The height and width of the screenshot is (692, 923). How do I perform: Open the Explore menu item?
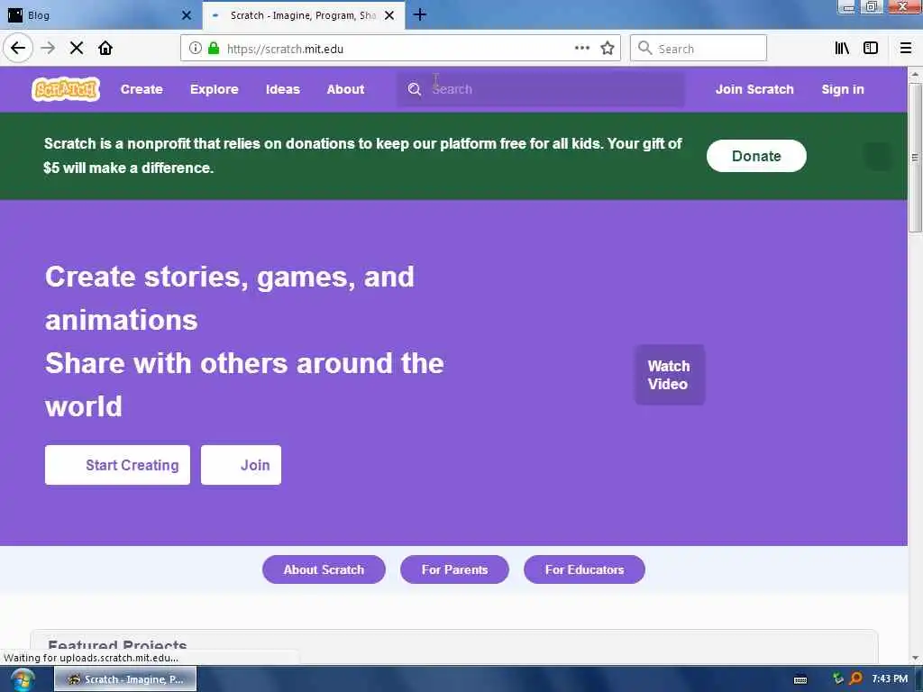point(215,89)
